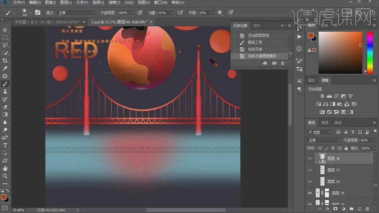
Task: Open the brush mode 正常 dropdown
Action: [x=77, y=13]
